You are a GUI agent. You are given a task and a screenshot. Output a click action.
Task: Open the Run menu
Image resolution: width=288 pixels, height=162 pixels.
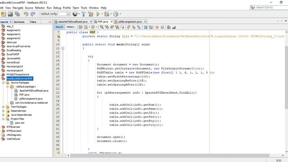point(49,8)
